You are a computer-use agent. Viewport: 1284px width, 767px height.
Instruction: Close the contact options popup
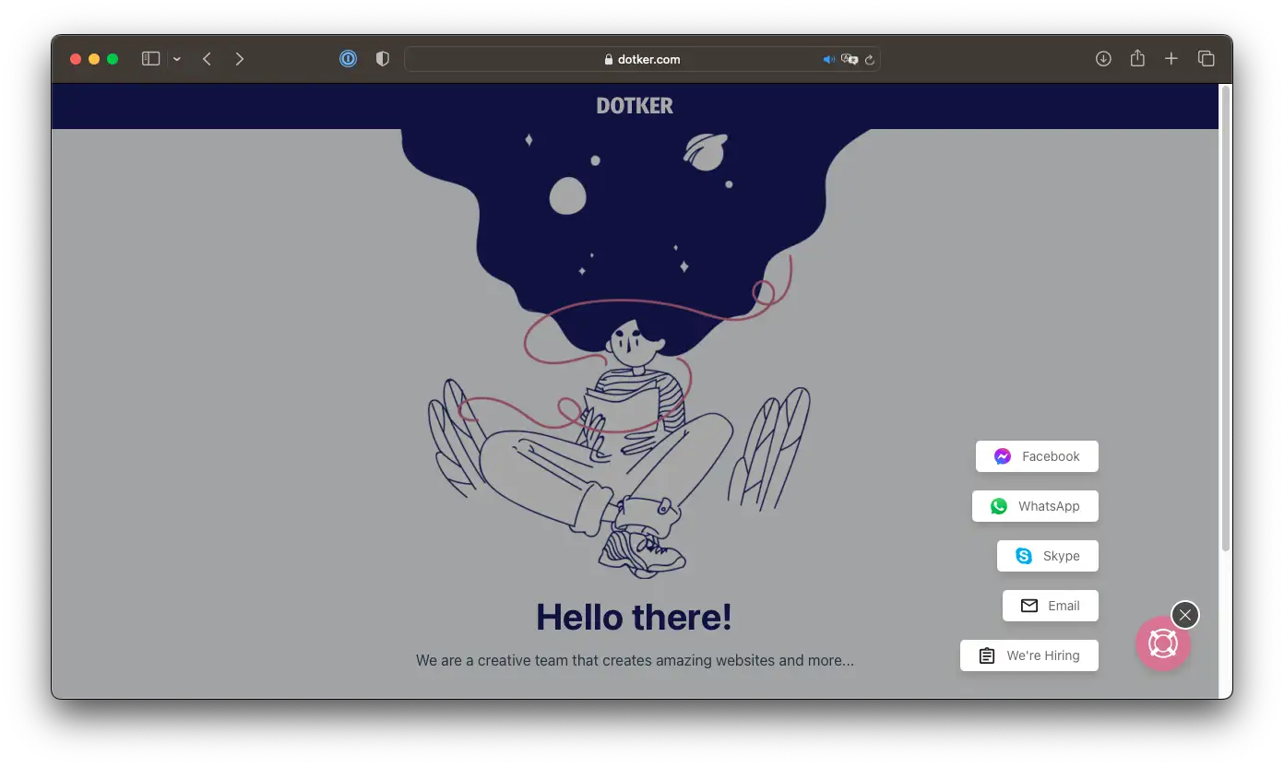[x=1185, y=615]
